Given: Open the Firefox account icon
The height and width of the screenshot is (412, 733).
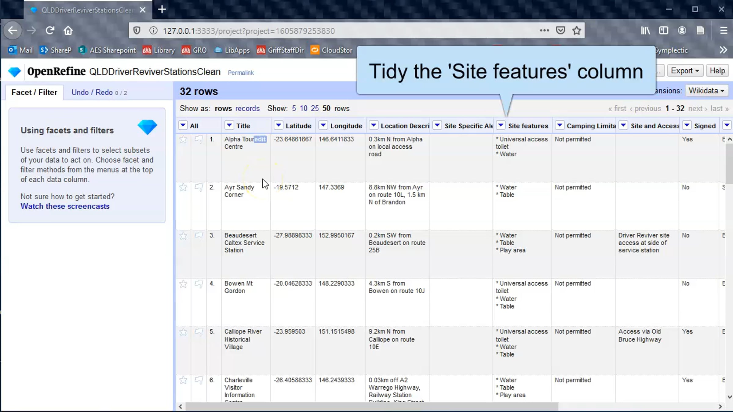Looking at the screenshot, I should (x=682, y=31).
